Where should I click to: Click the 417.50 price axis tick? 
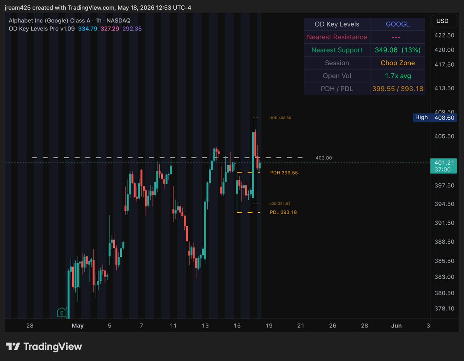(445, 64)
